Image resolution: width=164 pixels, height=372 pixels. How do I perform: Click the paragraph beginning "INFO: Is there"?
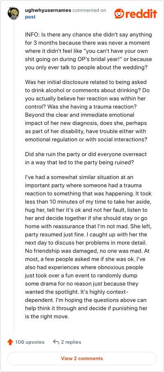[x=89, y=51]
